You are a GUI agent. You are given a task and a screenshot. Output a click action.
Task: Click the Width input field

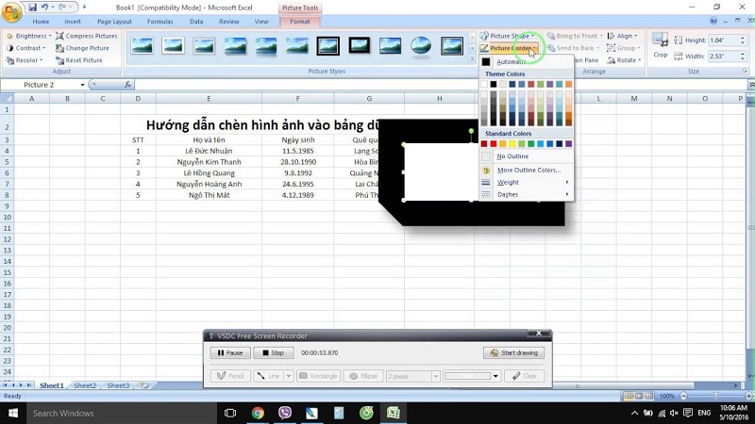point(725,57)
